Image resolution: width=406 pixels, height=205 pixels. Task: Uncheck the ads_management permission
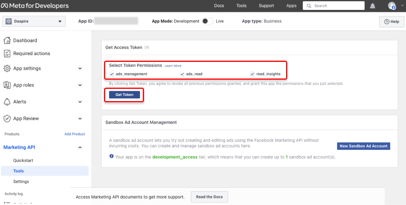coord(112,74)
